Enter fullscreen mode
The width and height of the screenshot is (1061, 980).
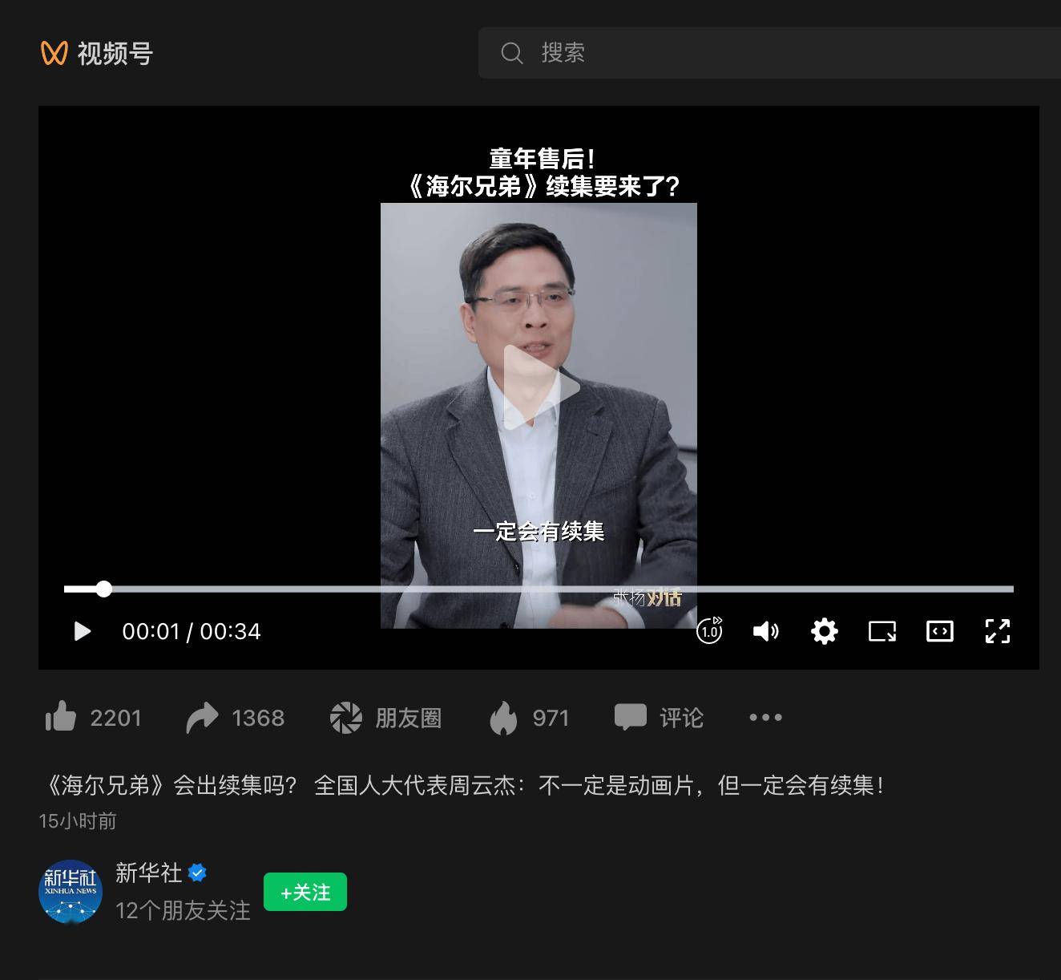[x=997, y=631]
